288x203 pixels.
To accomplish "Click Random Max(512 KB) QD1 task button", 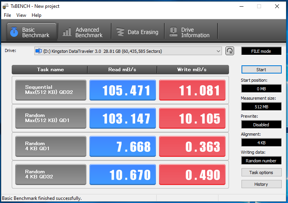I will 51,118.
